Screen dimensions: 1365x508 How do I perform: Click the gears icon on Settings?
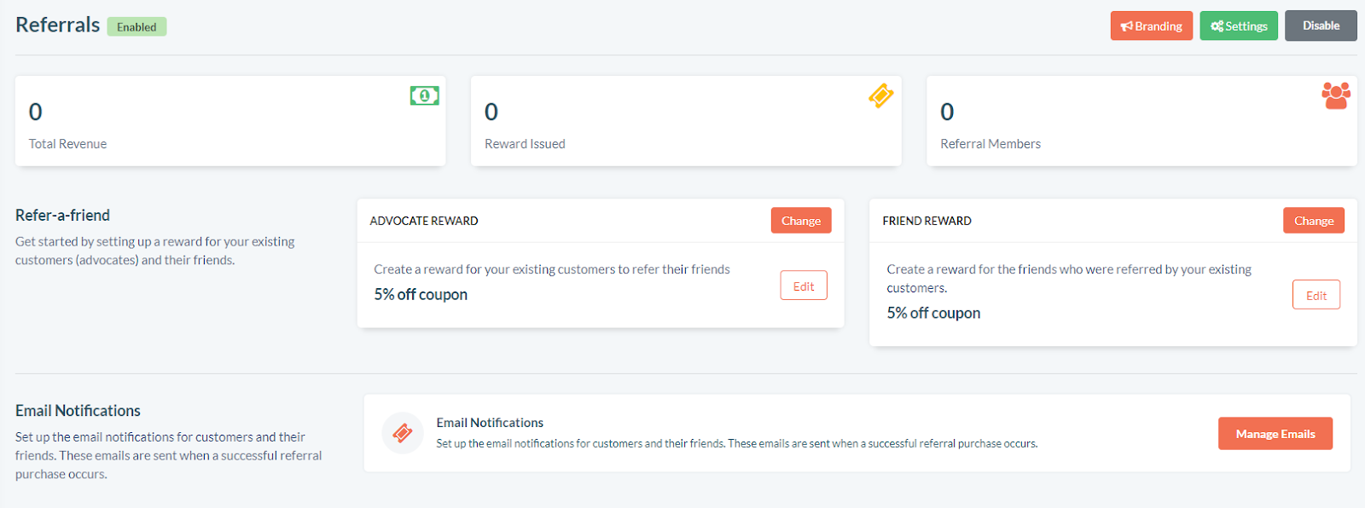[x=1217, y=26]
